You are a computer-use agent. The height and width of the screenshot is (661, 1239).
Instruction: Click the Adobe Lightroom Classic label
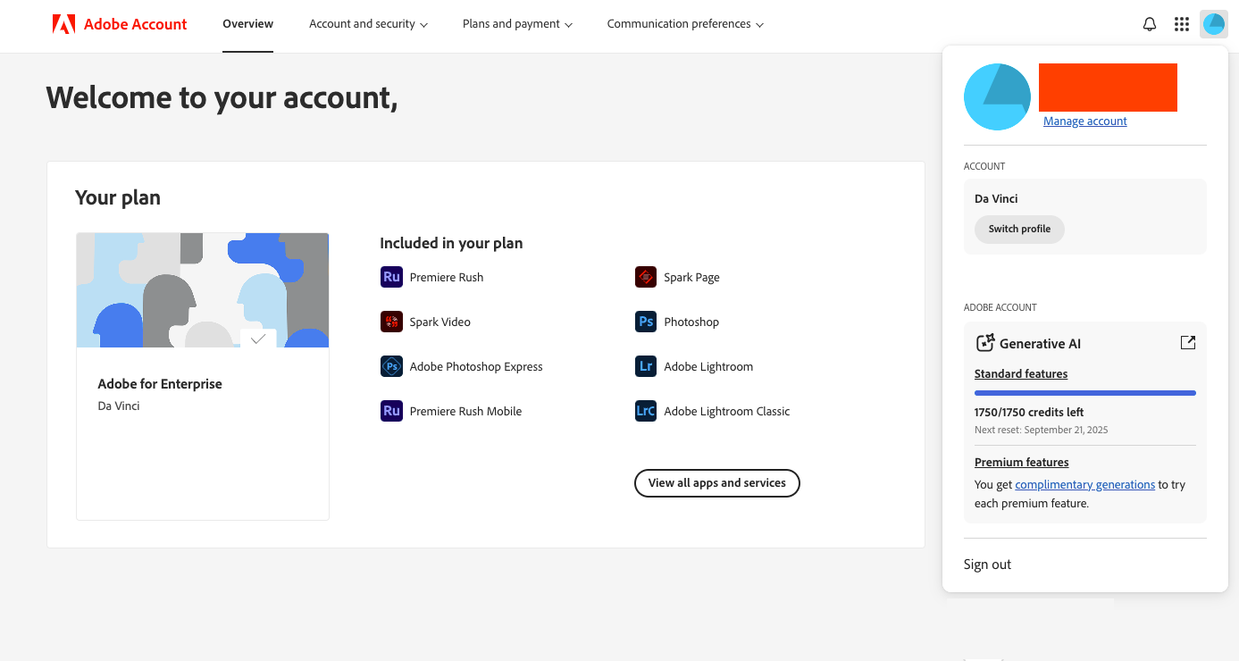pyautogui.click(x=727, y=411)
